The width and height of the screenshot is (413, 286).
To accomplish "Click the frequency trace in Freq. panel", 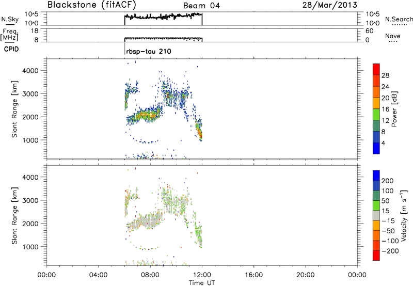I will (163, 38).
